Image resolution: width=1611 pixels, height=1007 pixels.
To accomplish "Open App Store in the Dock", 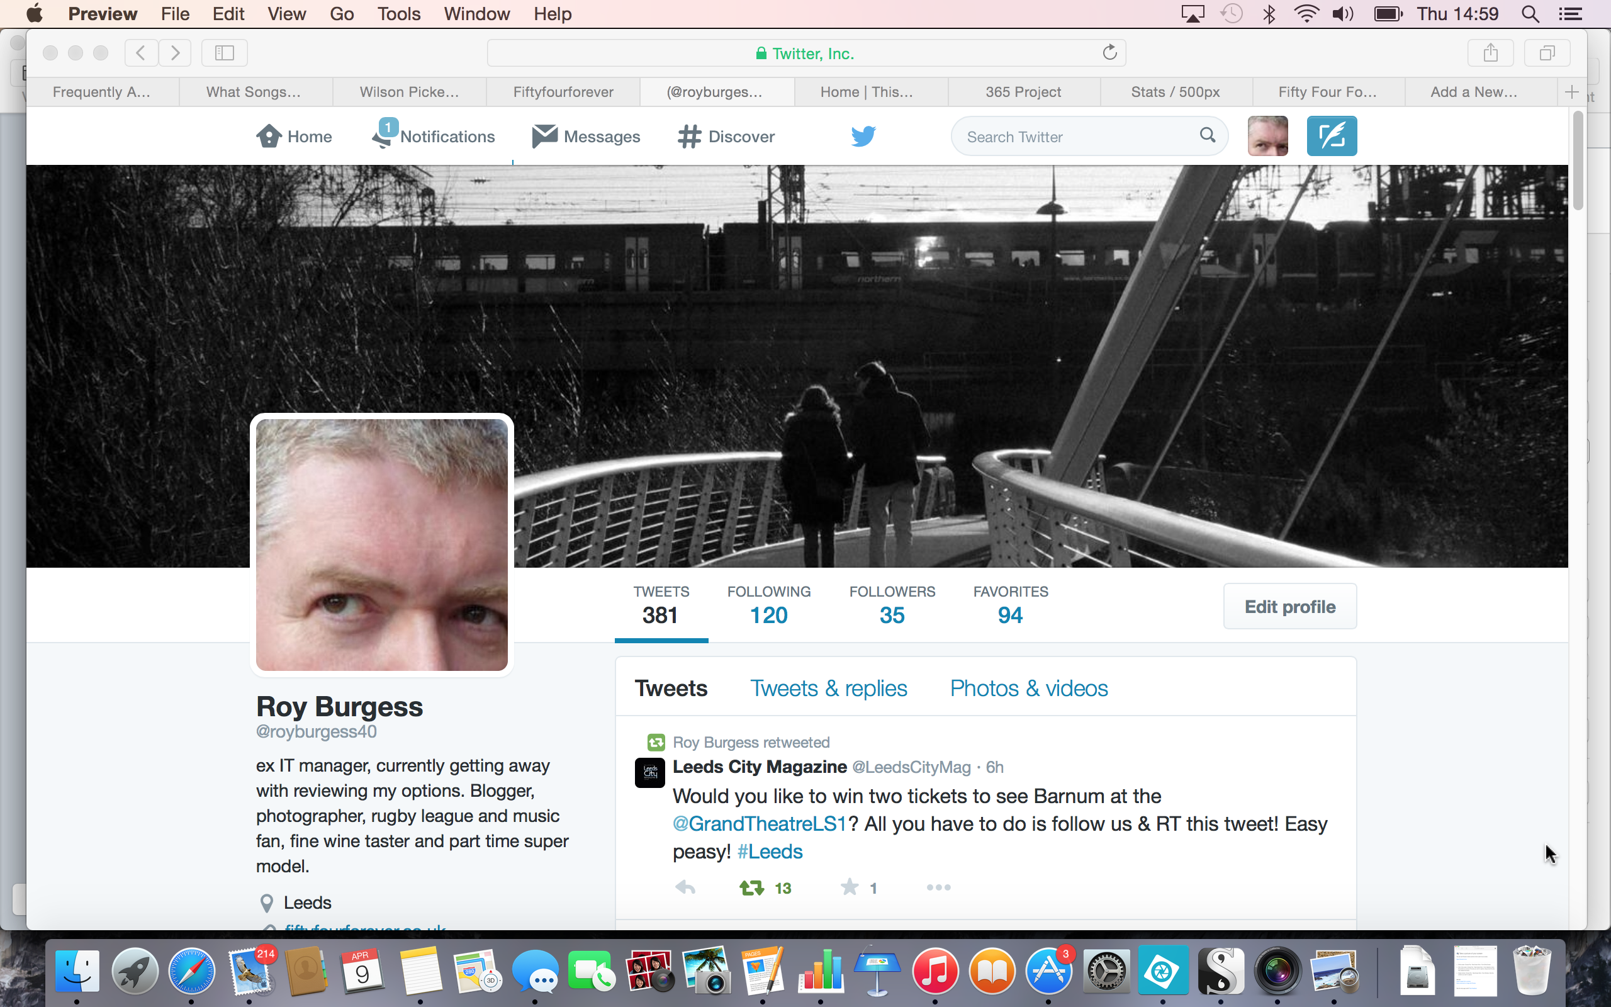I will [1049, 970].
